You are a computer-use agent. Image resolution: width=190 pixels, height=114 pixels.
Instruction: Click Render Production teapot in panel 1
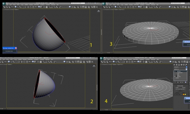click(97, 7)
